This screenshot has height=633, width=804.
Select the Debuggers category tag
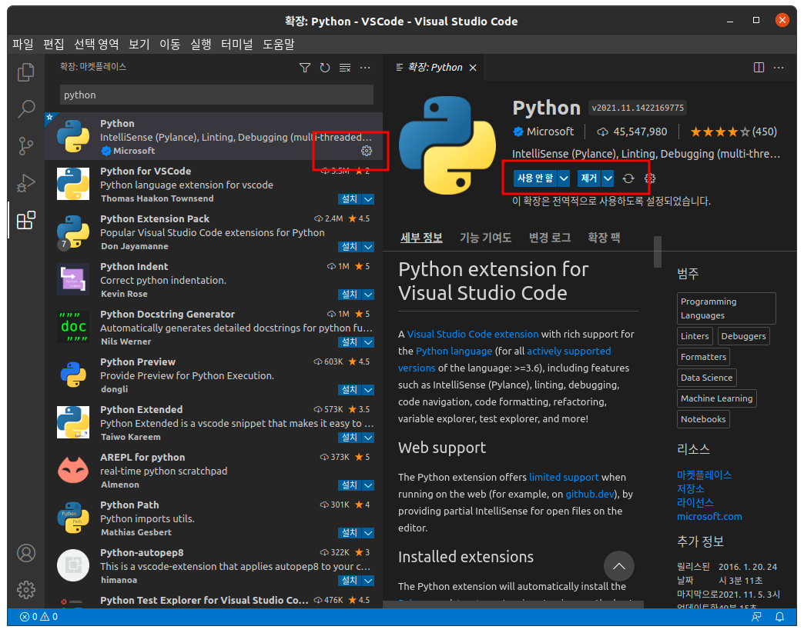pyautogui.click(x=743, y=336)
